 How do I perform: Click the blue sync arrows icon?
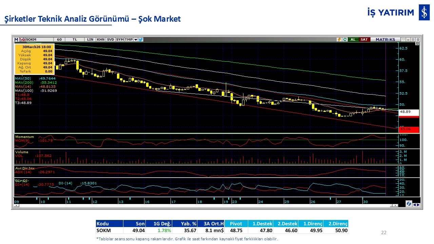point(409,204)
